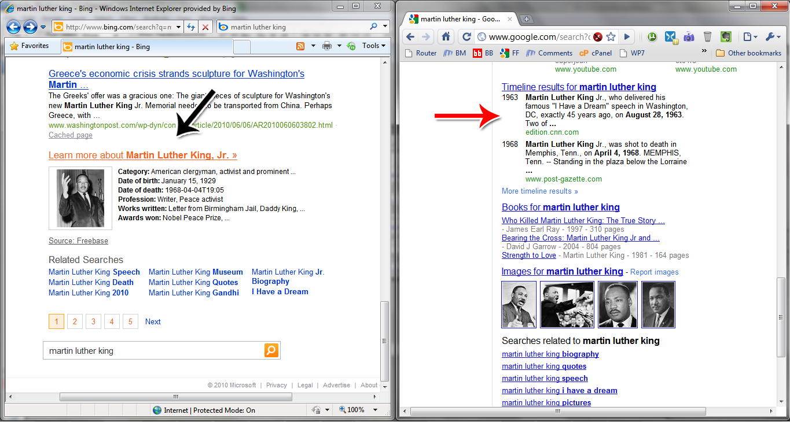Open 'martin luther king biography' related search
This screenshot has width=790, height=422.
[550, 354]
